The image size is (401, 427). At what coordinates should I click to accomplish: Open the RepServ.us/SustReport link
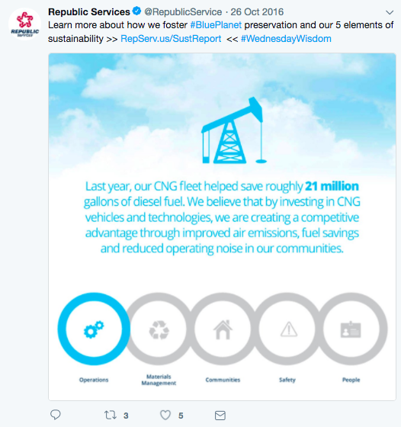pyautogui.click(x=171, y=39)
